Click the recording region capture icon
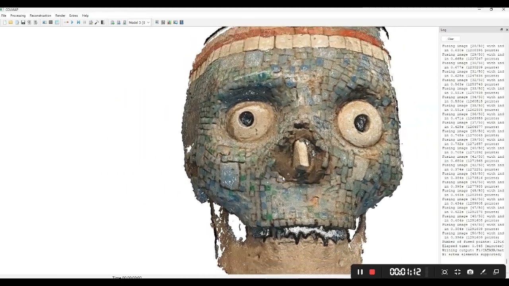 (x=445, y=272)
